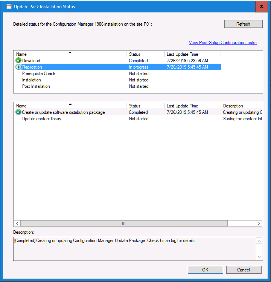Click left arrow of horizontal scrollbar
The width and height of the screenshot is (271, 282).
[17, 223]
